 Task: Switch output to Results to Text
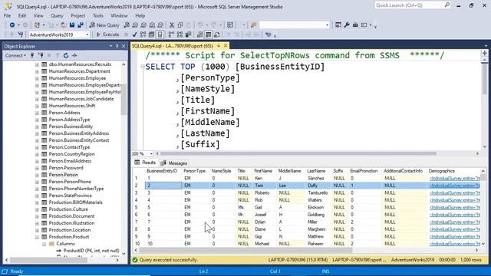click(199, 34)
